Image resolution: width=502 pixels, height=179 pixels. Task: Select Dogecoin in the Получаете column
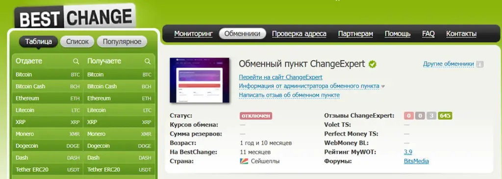coord(119,146)
